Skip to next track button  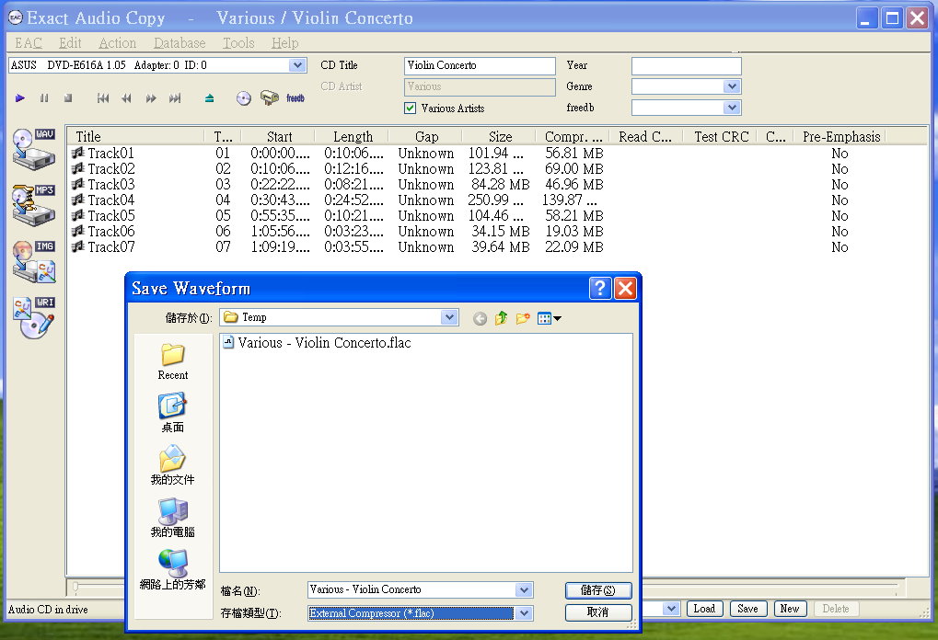[x=175, y=98]
